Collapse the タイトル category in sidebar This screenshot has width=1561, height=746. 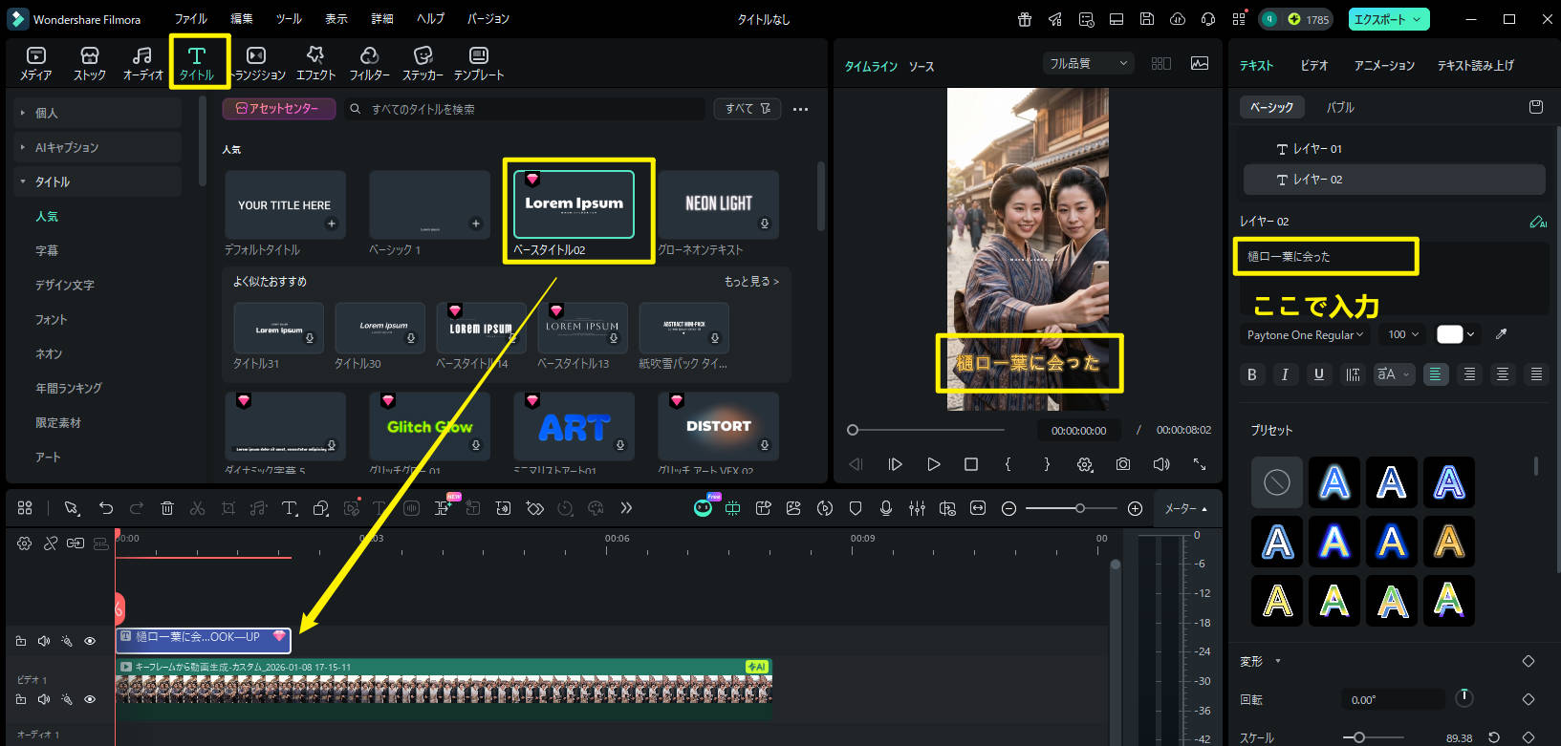point(96,181)
